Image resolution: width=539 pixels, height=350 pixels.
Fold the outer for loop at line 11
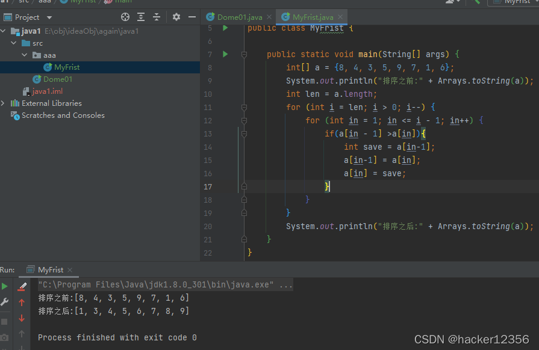pyautogui.click(x=244, y=108)
